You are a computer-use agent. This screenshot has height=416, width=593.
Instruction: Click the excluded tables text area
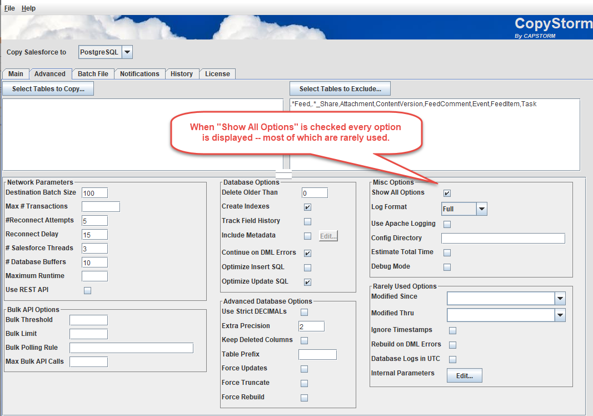click(x=435, y=135)
